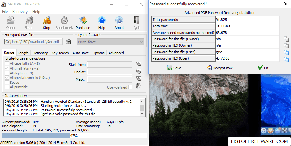
Task: Toggle All digits (0 - 9) checkbox
Action: point(7,73)
